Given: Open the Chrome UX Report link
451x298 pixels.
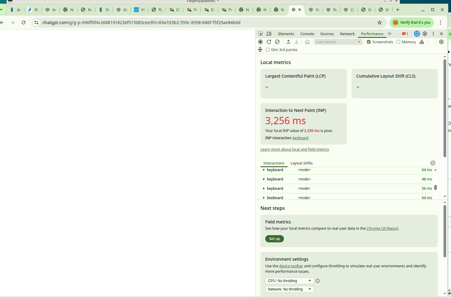Looking at the screenshot, I should click(382, 229).
